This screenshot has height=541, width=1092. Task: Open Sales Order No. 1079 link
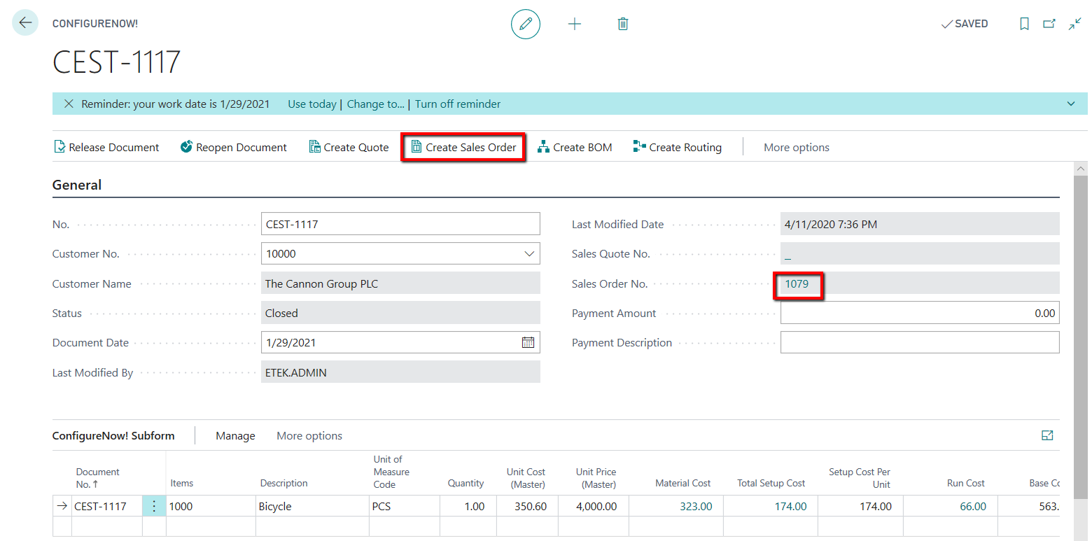pyautogui.click(x=797, y=284)
